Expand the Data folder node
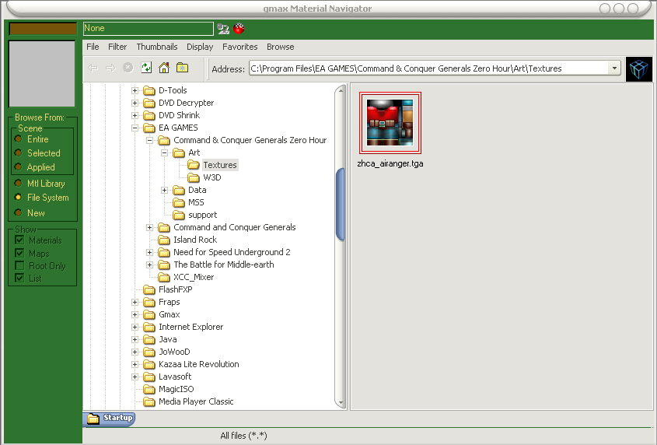 pos(165,191)
